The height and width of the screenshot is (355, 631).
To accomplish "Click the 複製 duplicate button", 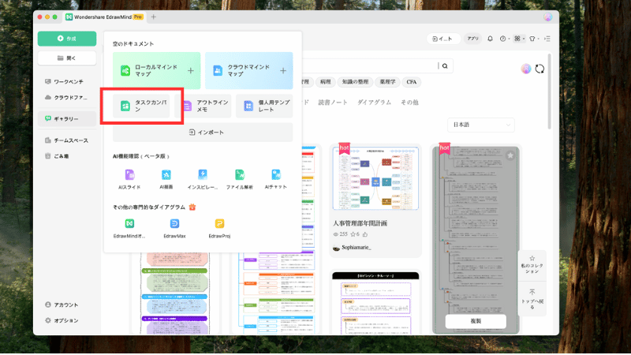I will pos(476,321).
